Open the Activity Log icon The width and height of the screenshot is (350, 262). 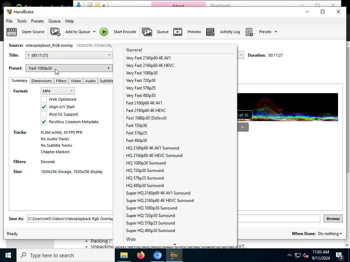210,32
